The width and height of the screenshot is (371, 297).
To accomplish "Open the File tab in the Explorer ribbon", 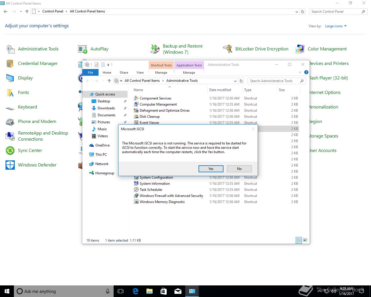I will click(x=90, y=73).
